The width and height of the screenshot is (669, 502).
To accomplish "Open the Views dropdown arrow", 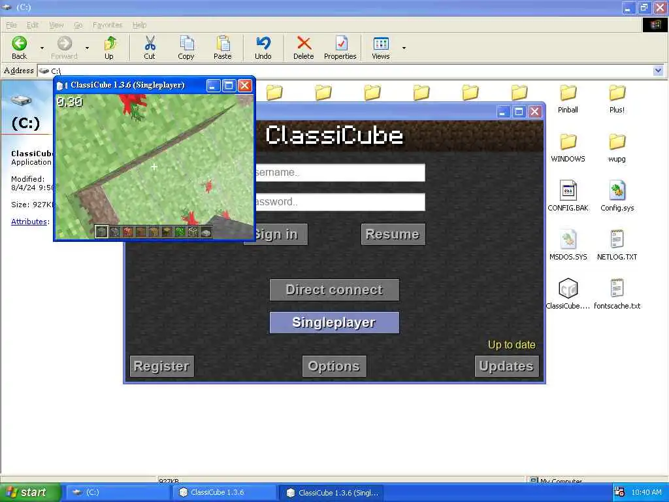I will (404, 48).
